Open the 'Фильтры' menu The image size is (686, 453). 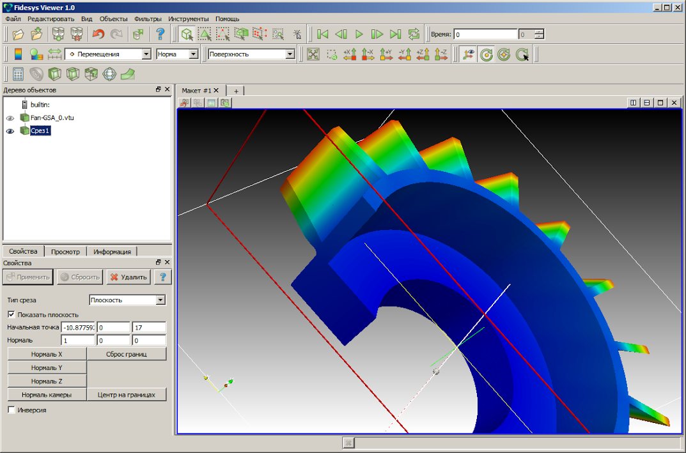[148, 19]
